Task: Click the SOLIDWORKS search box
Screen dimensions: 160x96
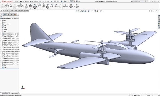Action: pyautogui.click(x=138, y=1)
